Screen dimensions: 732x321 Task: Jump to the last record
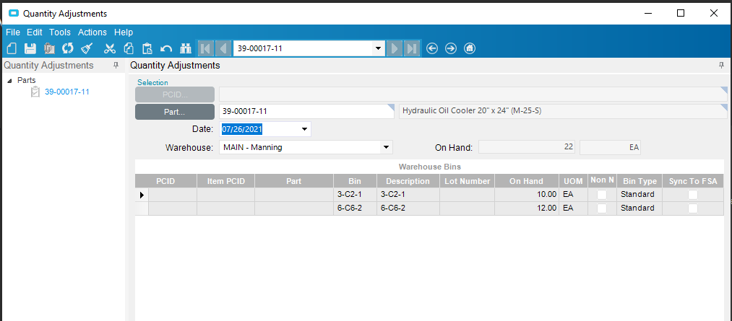coord(412,48)
